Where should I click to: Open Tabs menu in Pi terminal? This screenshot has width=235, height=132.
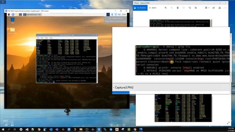46,38
